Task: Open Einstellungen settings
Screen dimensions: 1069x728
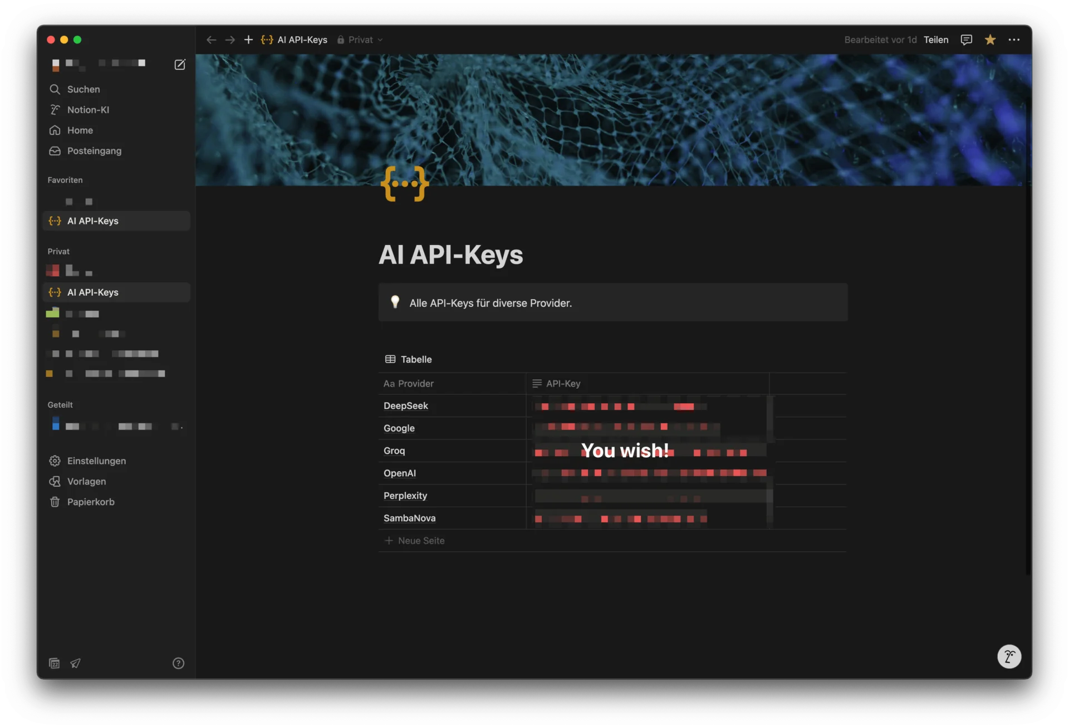Action: point(116,461)
